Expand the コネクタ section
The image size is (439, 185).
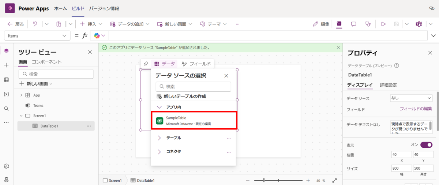click(159, 151)
